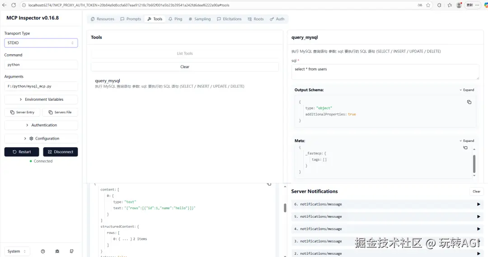The width and height of the screenshot is (488, 257).
Task: Expand Environment Variables section
Action: tap(41, 99)
